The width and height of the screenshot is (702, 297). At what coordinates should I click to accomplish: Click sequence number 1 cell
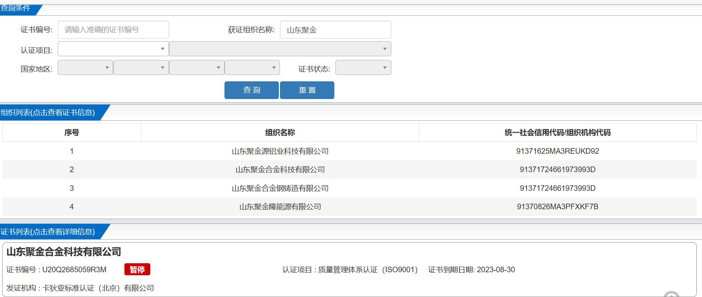(72, 151)
